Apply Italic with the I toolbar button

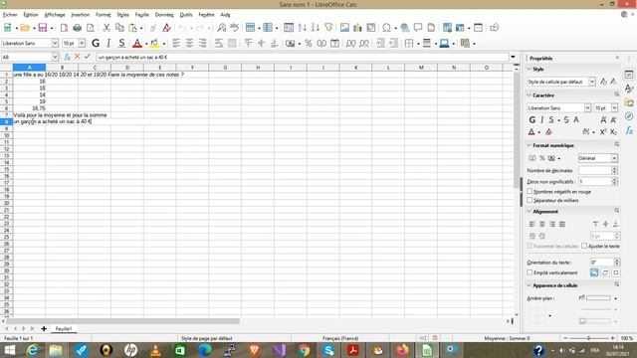108,43
